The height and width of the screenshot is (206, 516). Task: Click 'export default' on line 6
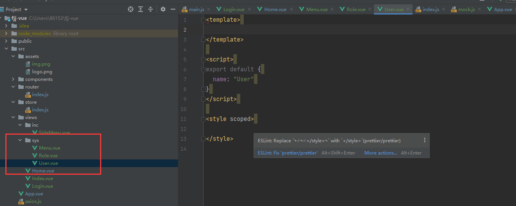pos(230,69)
